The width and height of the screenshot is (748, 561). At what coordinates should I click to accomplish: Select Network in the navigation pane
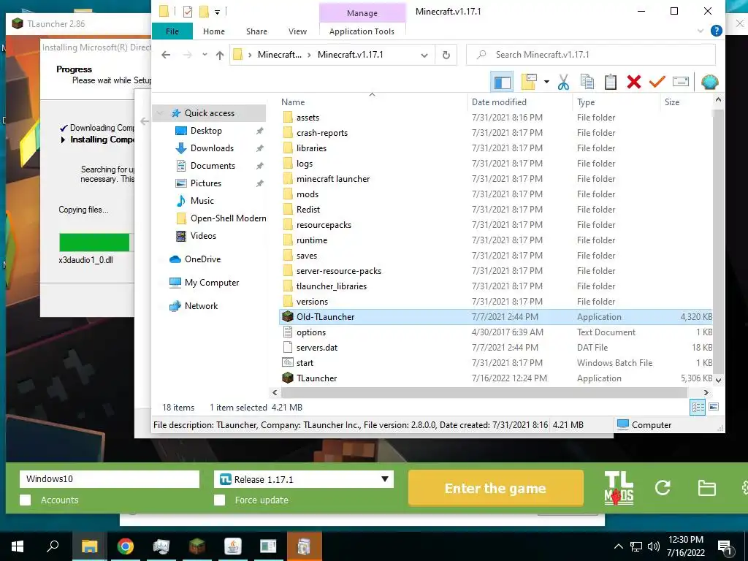point(202,306)
